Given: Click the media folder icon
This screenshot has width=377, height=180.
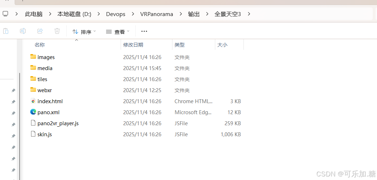Looking at the screenshot, I should [x=33, y=68].
